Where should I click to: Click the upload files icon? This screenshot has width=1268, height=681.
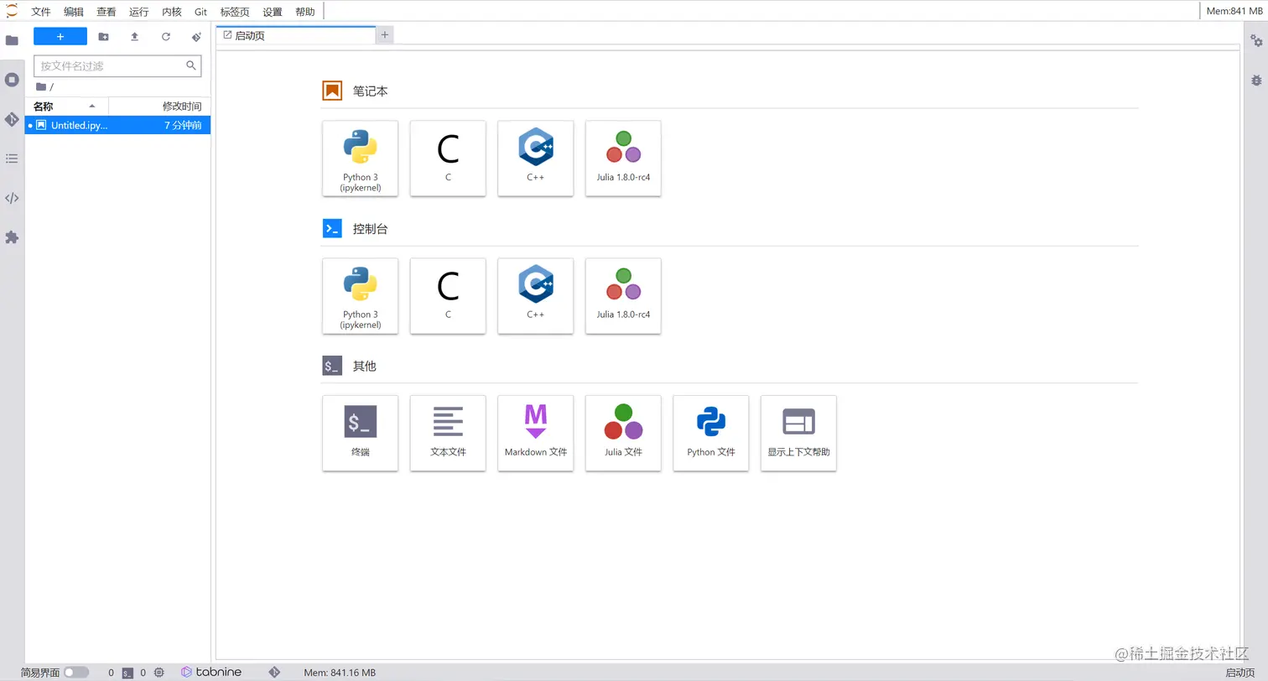click(134, 37)
